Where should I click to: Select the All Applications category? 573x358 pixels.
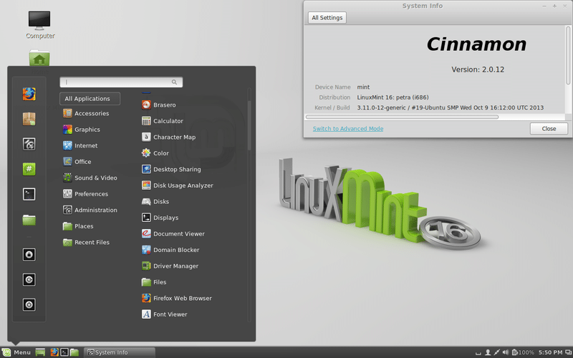[90, 99]
